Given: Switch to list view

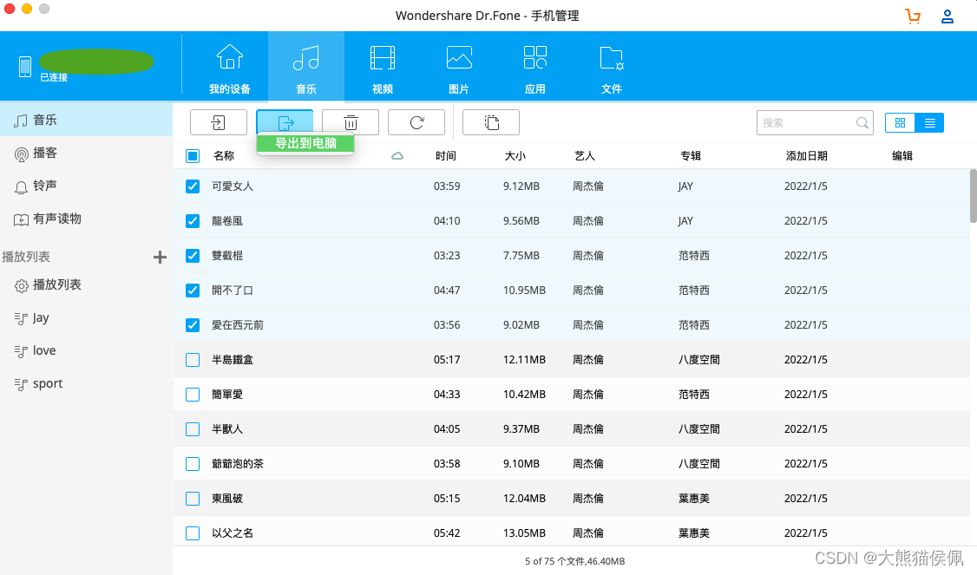Looking at the screenshot, I should pyautogui.click(x=929, y=123).
